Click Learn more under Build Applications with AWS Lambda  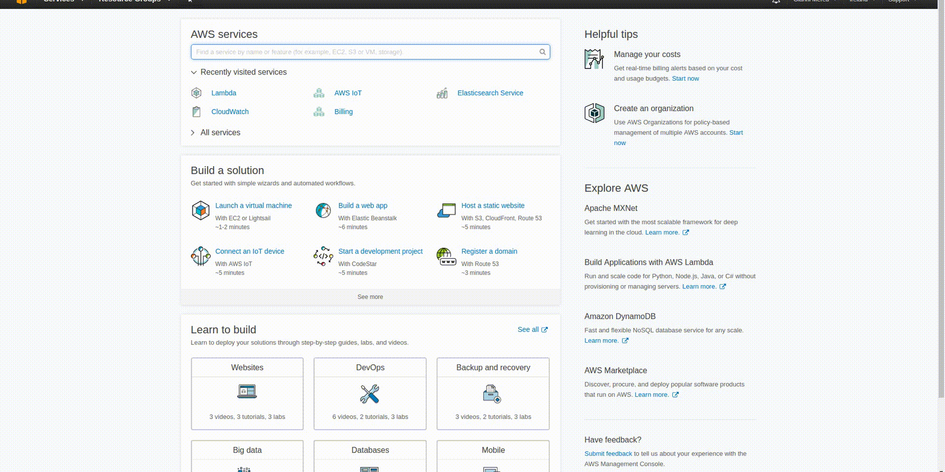click(699, 287)
